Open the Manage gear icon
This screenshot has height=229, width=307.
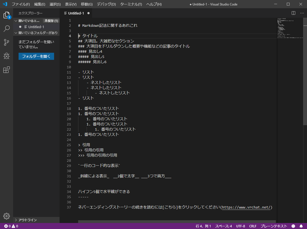tap(7, 216)
